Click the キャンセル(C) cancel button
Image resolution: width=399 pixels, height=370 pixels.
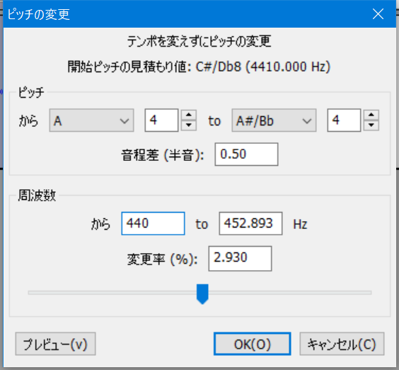[x=342, y=344]
